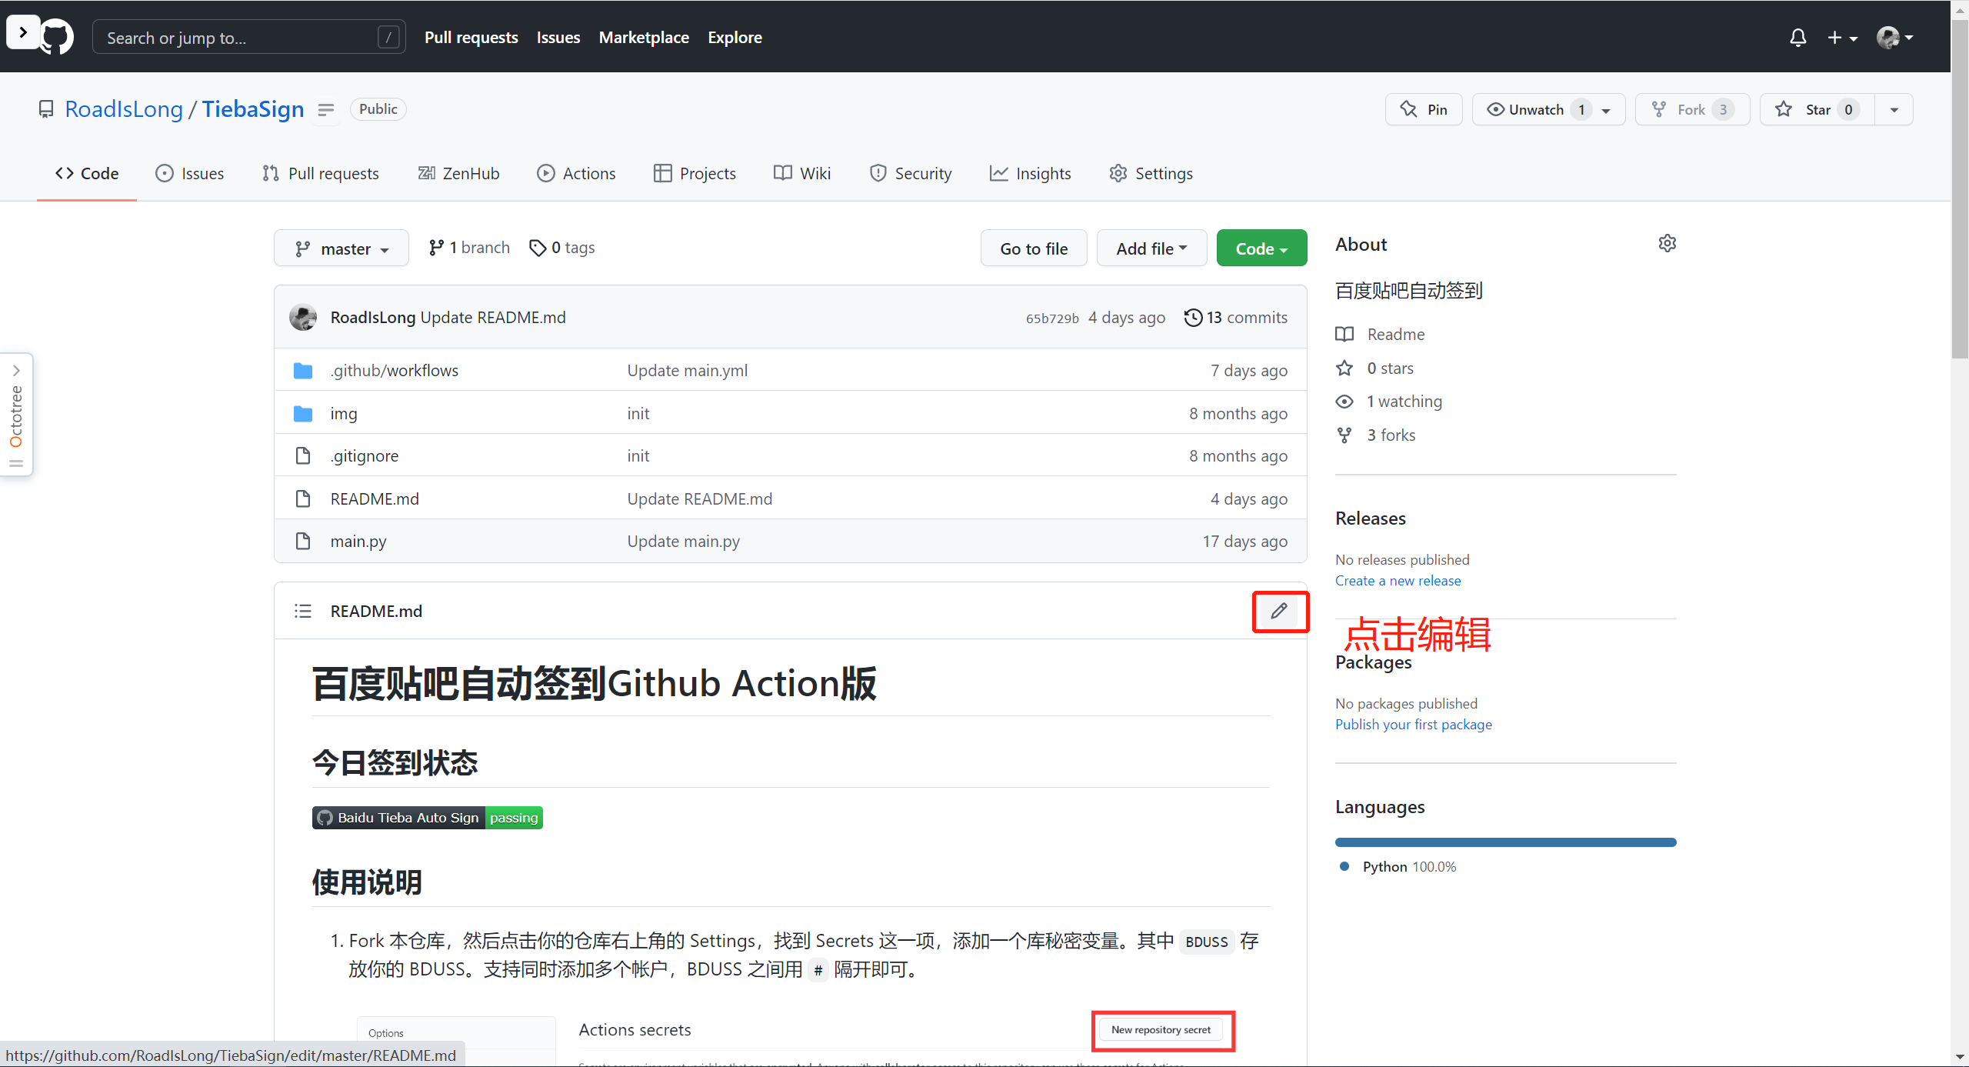Open the README table of contents icon
1969x1067 pixels.
click(x=303, y=611)
